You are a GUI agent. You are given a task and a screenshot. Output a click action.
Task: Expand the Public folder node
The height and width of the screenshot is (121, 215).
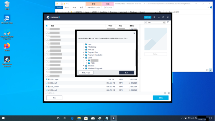pyautogui.click(x=86, y=63)
